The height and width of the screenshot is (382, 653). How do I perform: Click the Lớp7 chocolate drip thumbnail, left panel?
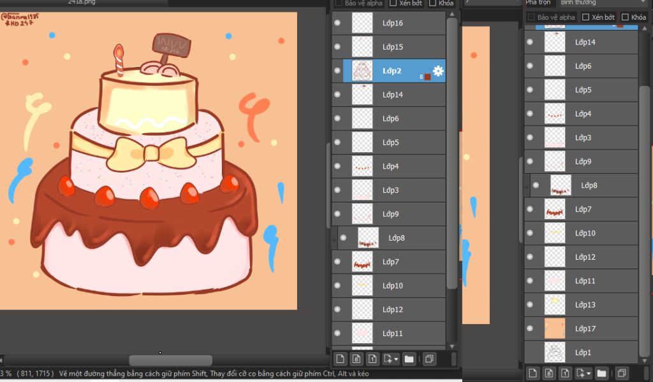pyautogui.click(x=362, y=262)
